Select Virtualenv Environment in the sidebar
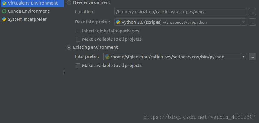The height and width of the screenshot is (123, 259). tap(32, 3)
